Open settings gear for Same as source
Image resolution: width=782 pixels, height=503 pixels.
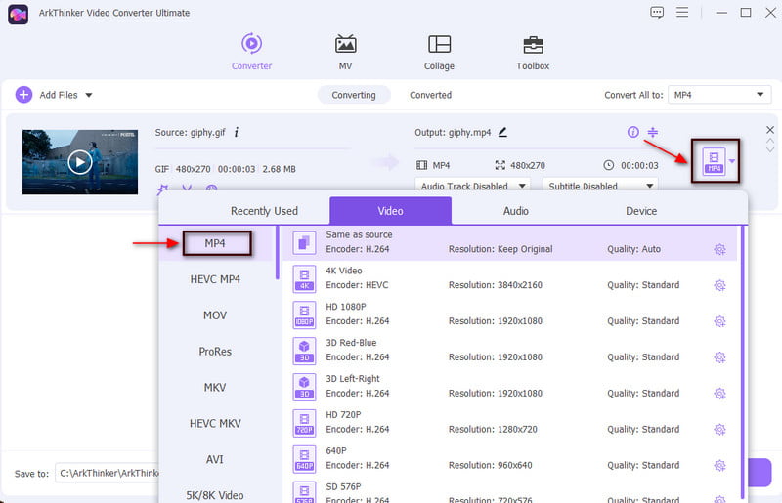tap(719, 249)
